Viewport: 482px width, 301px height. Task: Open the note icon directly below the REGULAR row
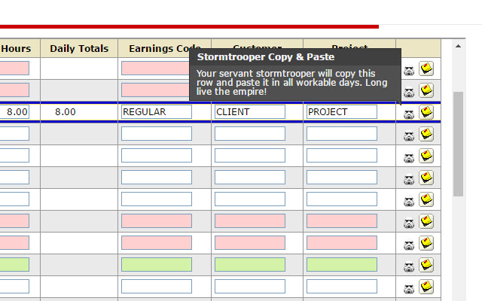[426, 134]
